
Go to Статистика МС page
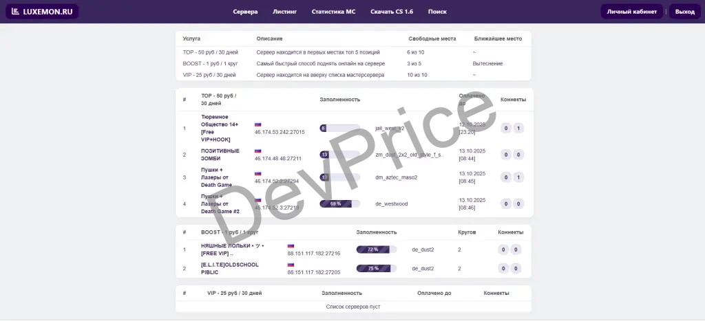pos(334,12)
